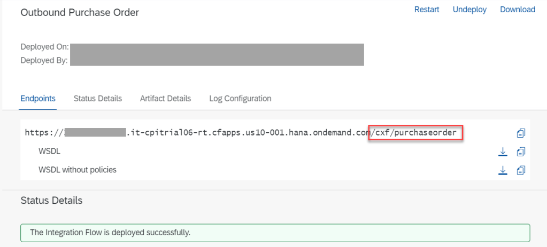Click the Outbound Purchase Order title
547x247 pixels.
(80, 12)
